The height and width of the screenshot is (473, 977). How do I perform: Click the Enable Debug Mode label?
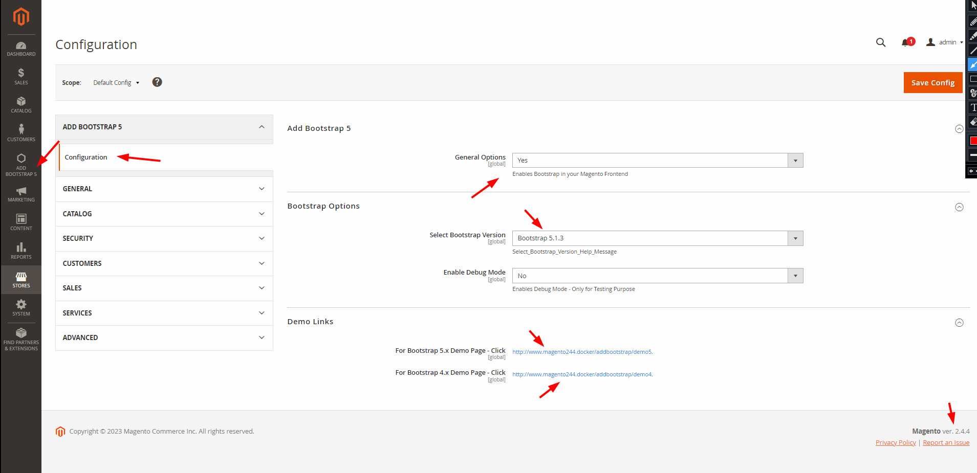474,273
